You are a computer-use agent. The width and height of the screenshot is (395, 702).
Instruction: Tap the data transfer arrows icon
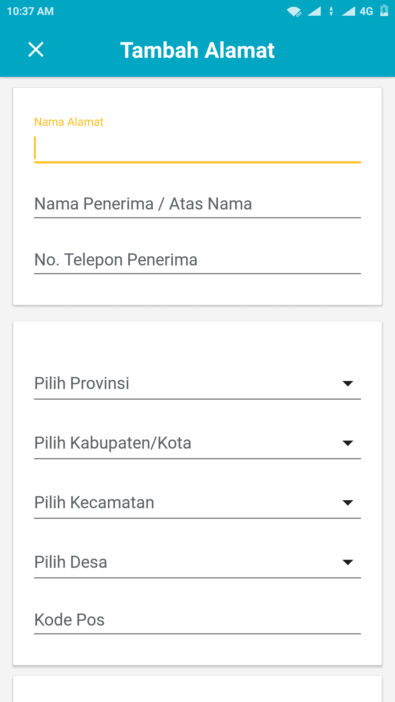click(x=331, y=11)
